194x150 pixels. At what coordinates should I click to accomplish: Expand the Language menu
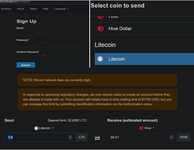[61, 9]
